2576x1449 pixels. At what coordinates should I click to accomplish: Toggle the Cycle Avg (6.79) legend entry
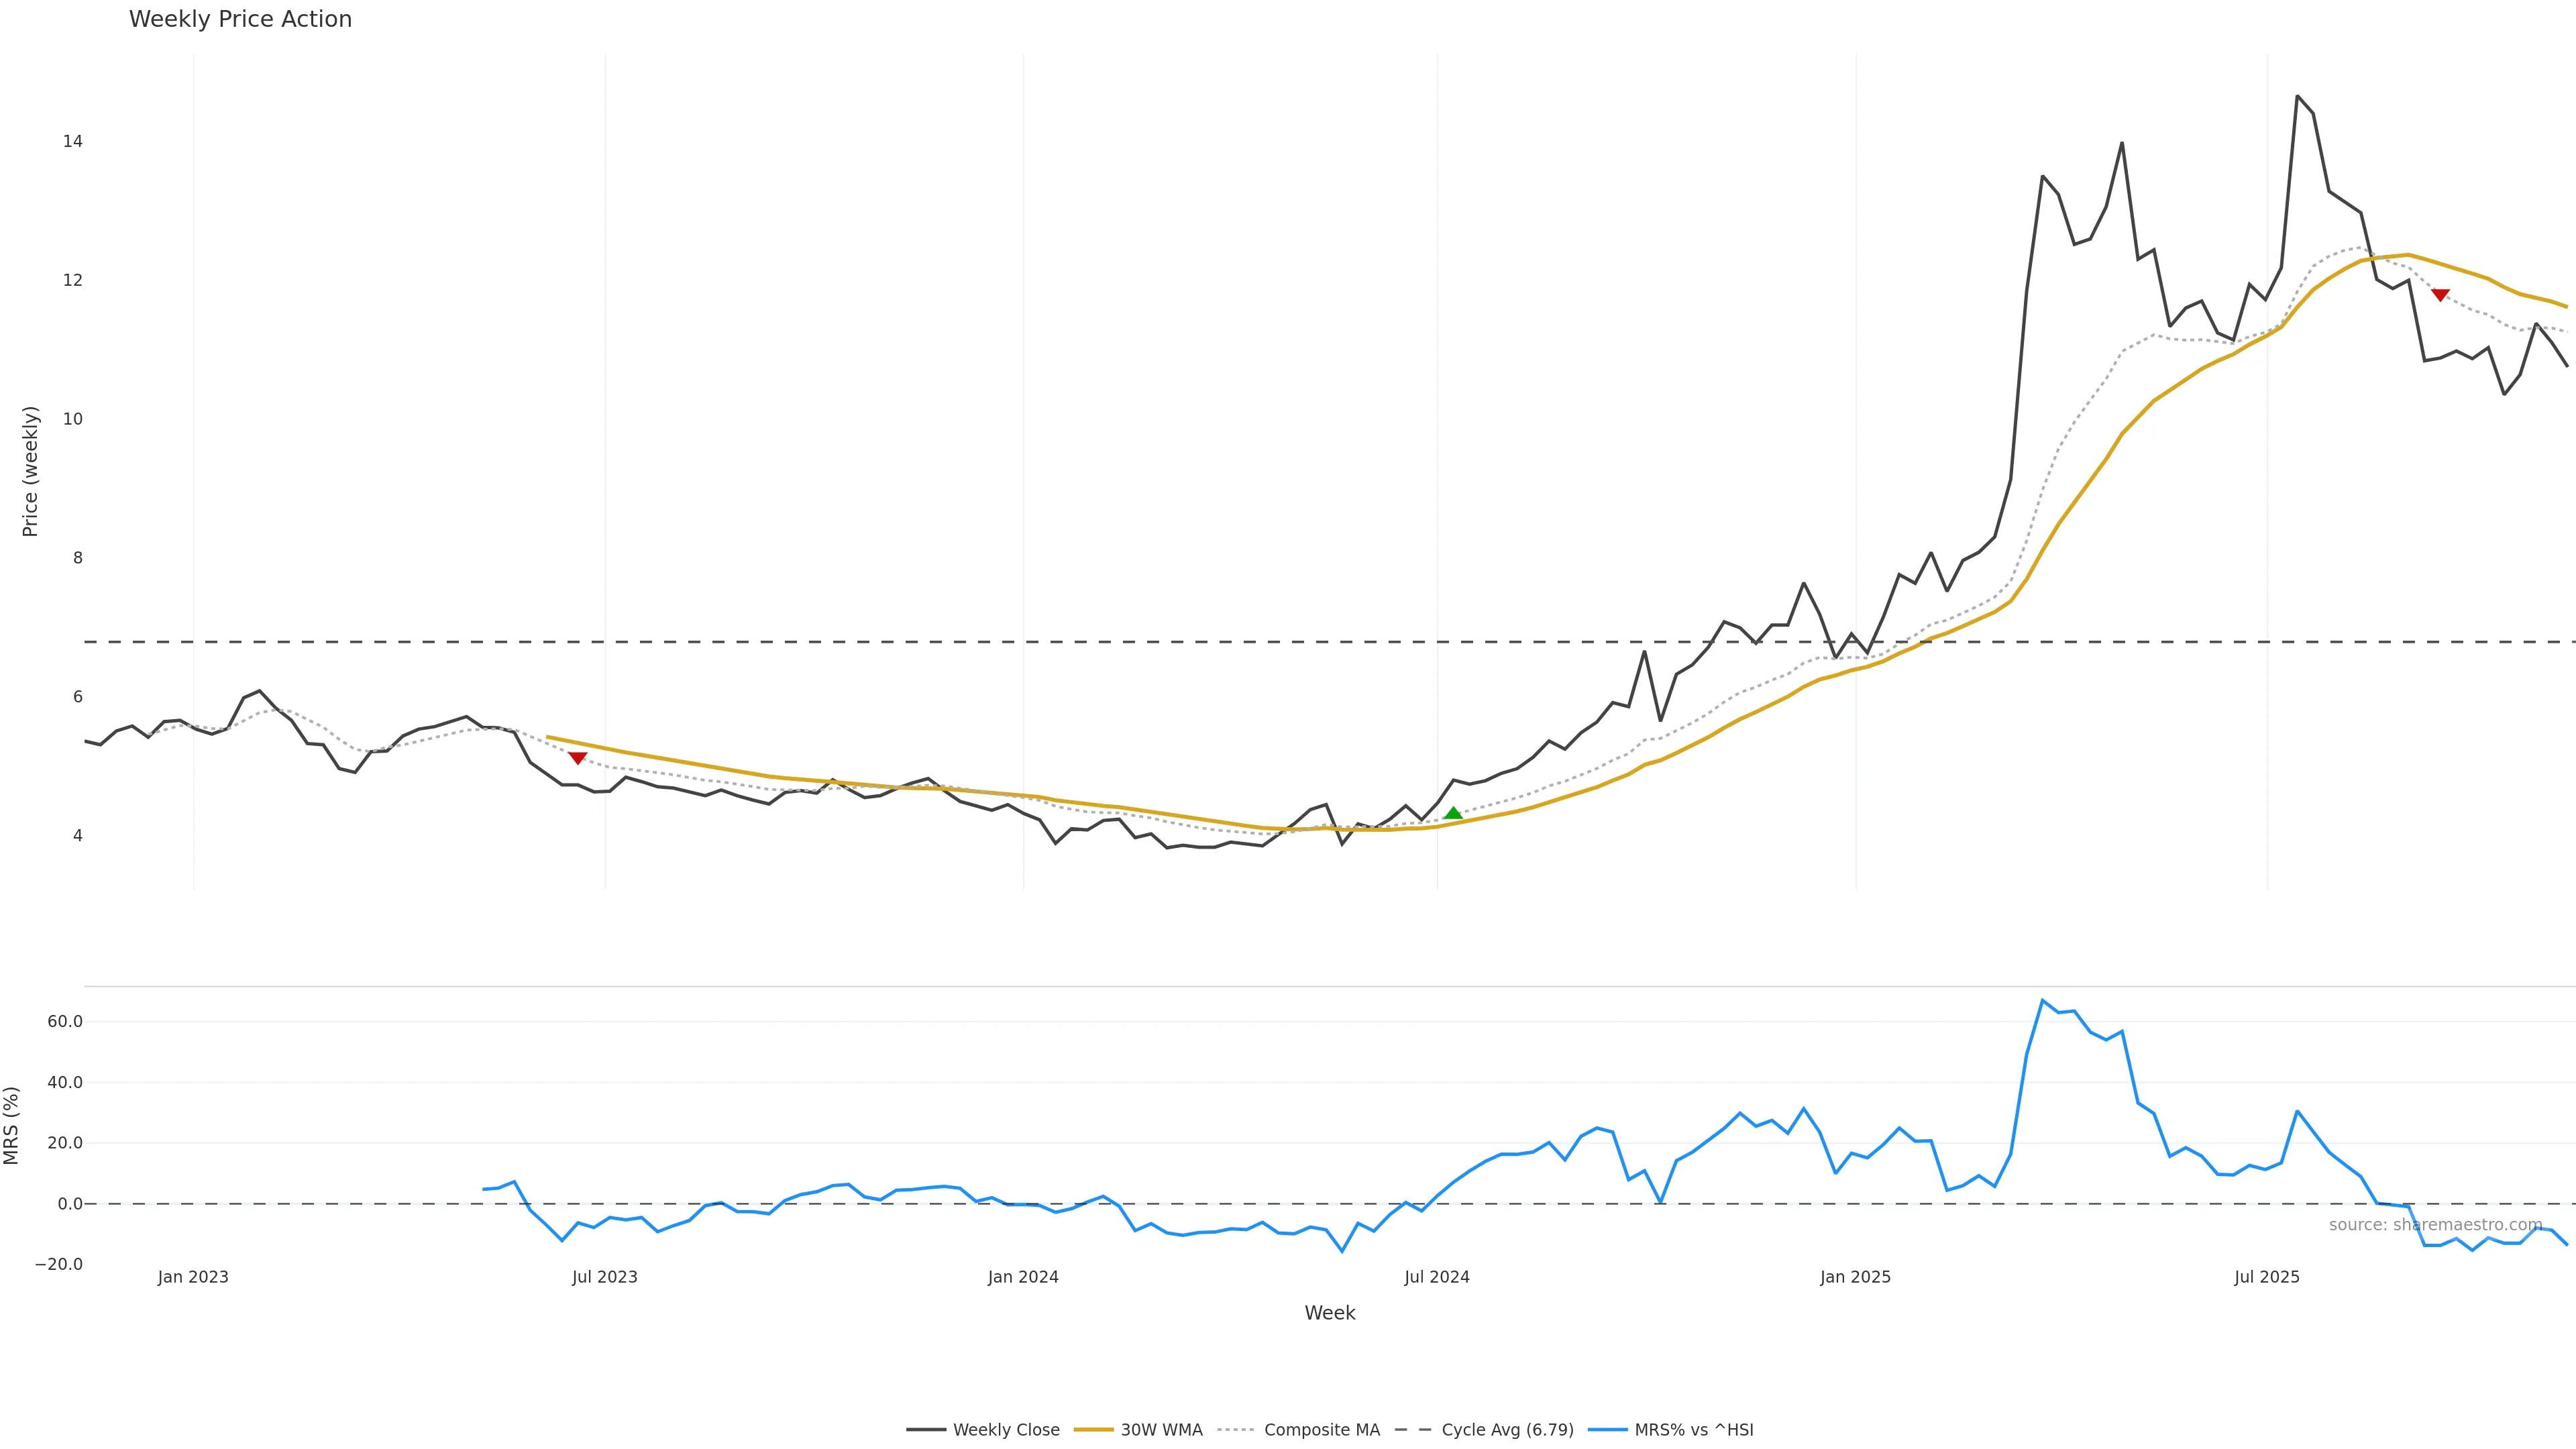pyautogui.click(x=1507, y=1430)
